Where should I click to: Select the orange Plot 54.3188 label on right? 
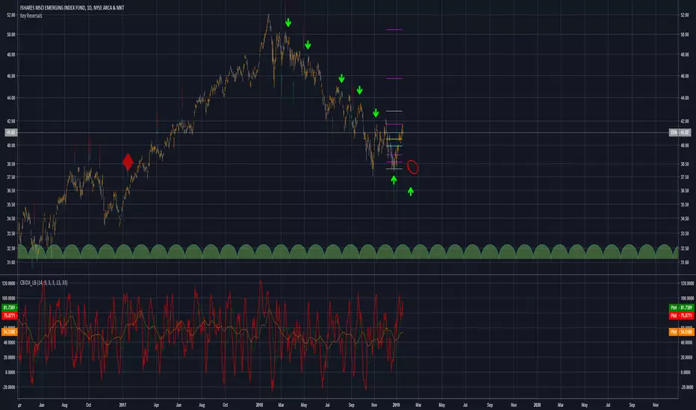coord(681,332)
